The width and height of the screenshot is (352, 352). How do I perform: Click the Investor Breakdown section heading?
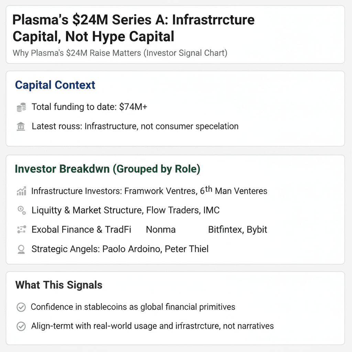(108, 169)
